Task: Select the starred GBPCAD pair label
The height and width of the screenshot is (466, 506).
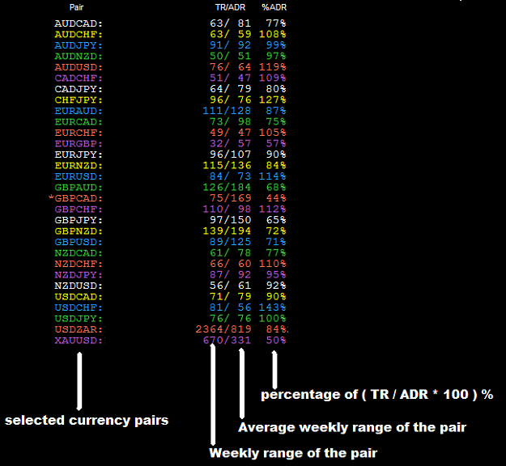Action: [x=76, y=198]
